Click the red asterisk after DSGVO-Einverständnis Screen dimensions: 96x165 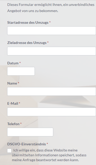(47, 144)
